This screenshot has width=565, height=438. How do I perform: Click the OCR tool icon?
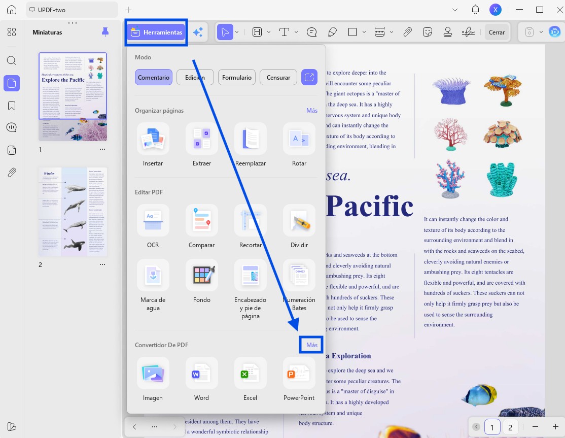[x=153, y=221]
